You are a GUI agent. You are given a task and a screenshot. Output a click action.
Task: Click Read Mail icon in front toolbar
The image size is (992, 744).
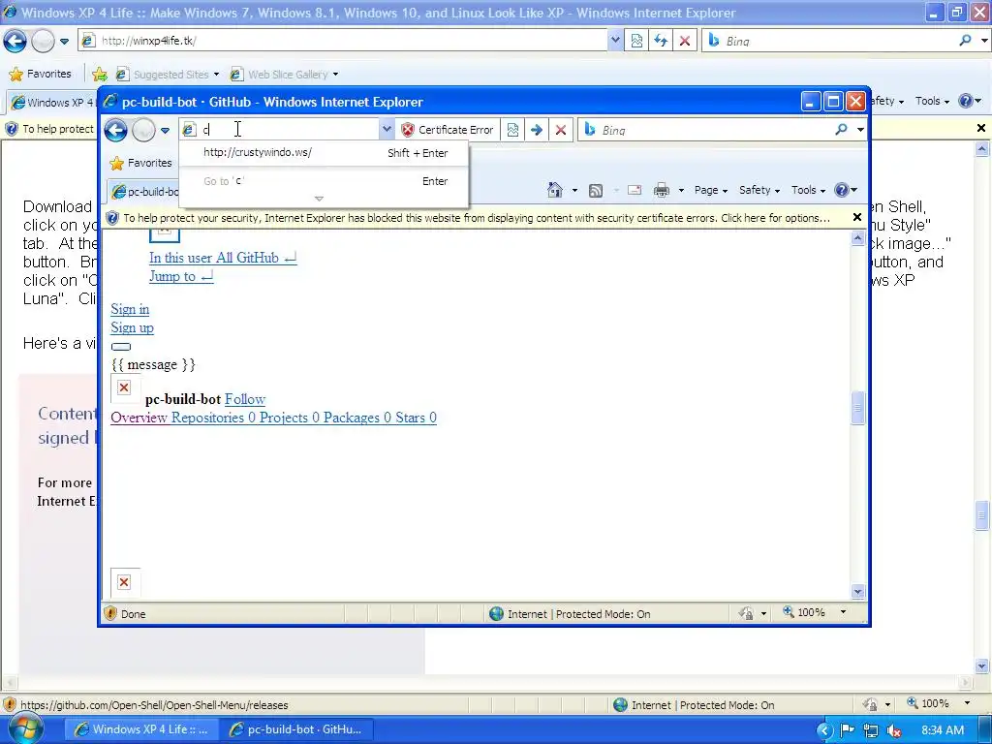click(x=635, y=190)
